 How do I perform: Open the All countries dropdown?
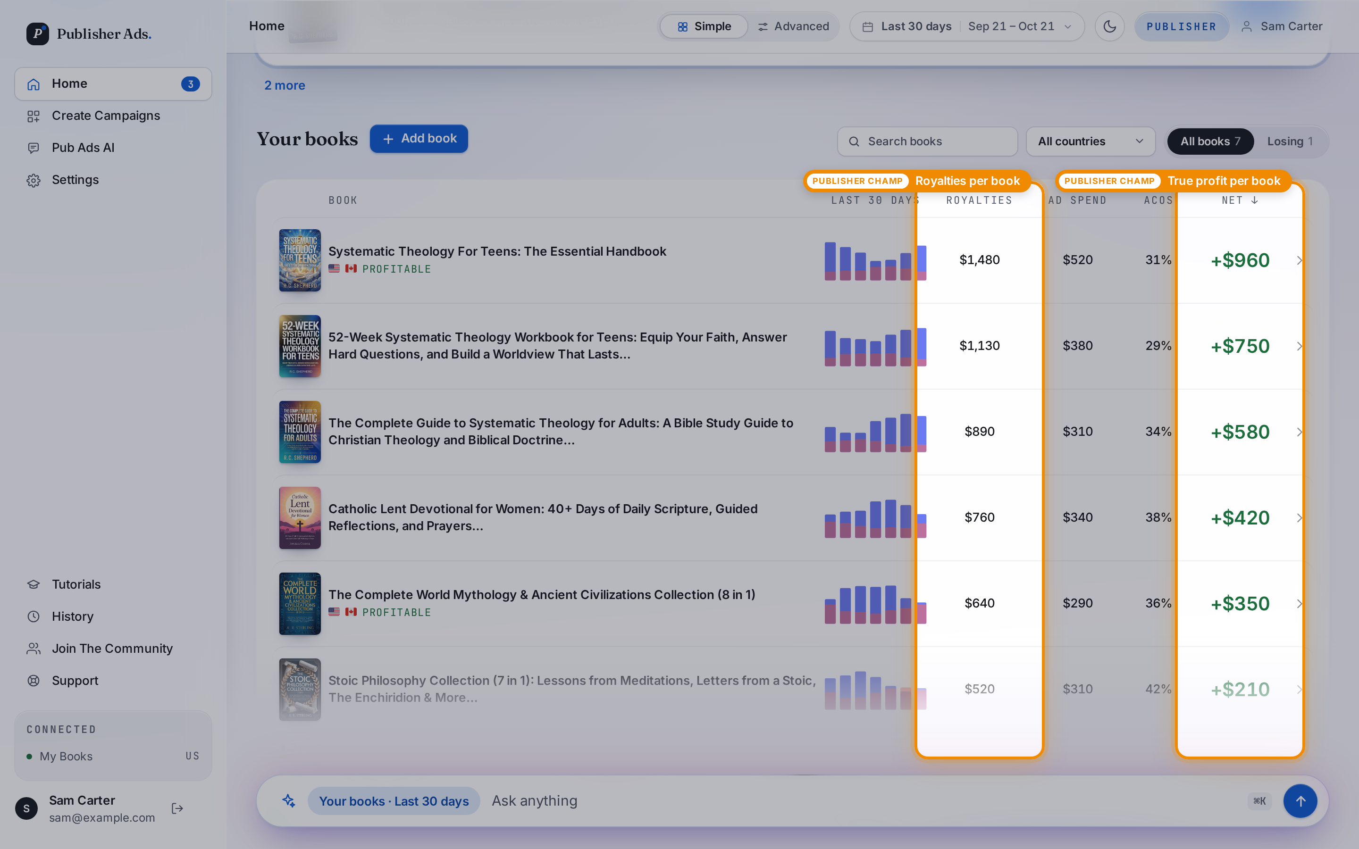pyautogui.click(x=1091, y=141)
